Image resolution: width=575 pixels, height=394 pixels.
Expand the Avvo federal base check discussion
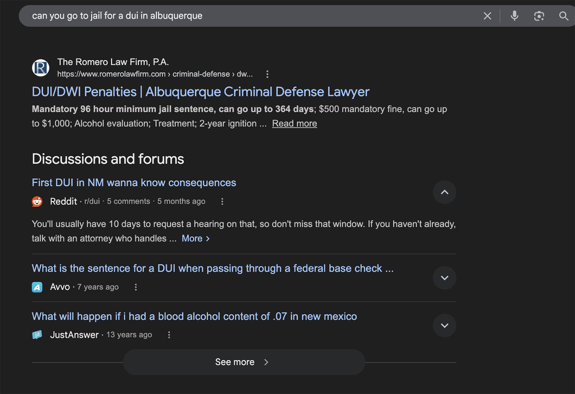pos(444,278)
